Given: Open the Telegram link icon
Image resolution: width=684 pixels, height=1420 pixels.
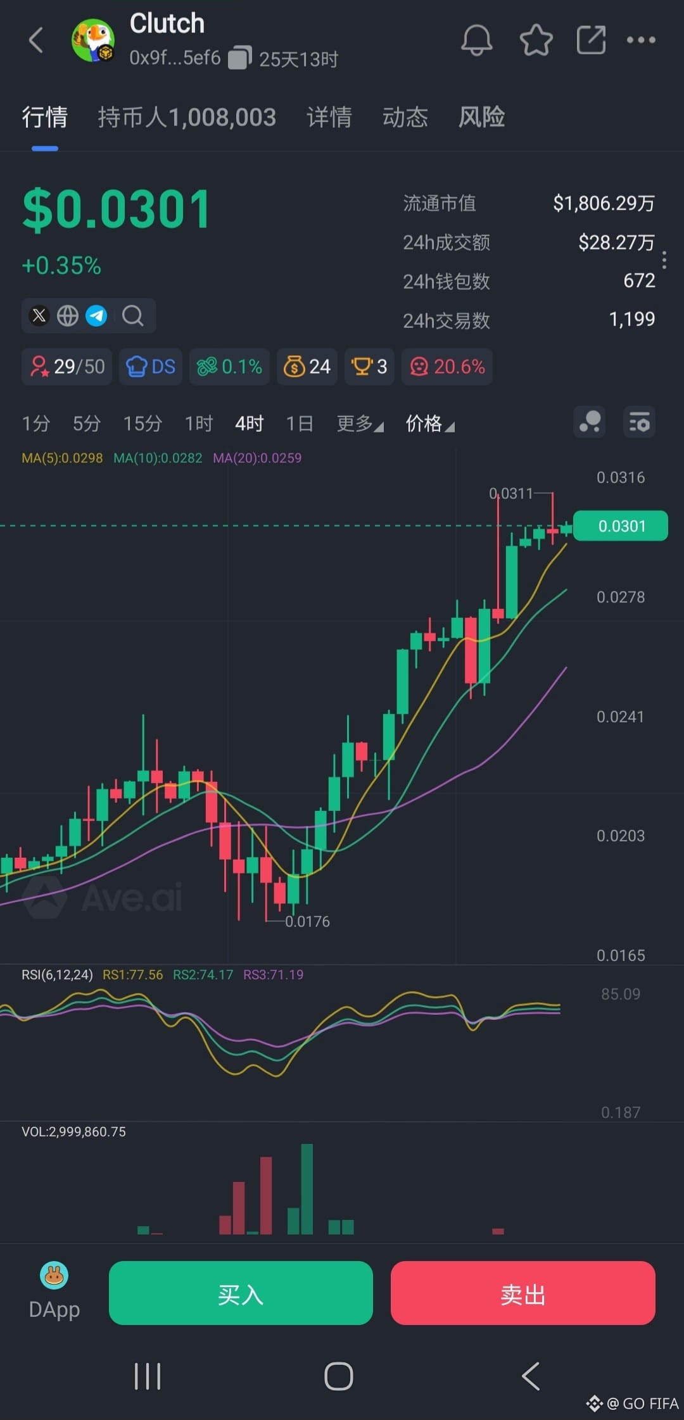Looking at the screenshot, I should pyautogui.click(x=96, y=315).
